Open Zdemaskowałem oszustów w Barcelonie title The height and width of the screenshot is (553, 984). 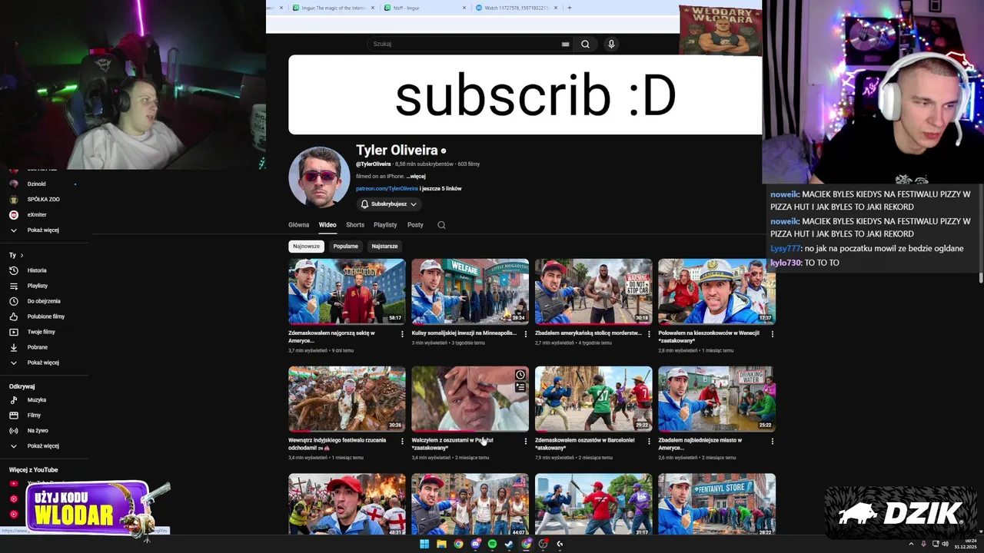(x=585, y=444)
